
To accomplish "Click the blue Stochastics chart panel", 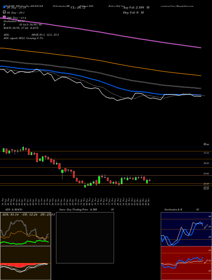I will 186,229.
